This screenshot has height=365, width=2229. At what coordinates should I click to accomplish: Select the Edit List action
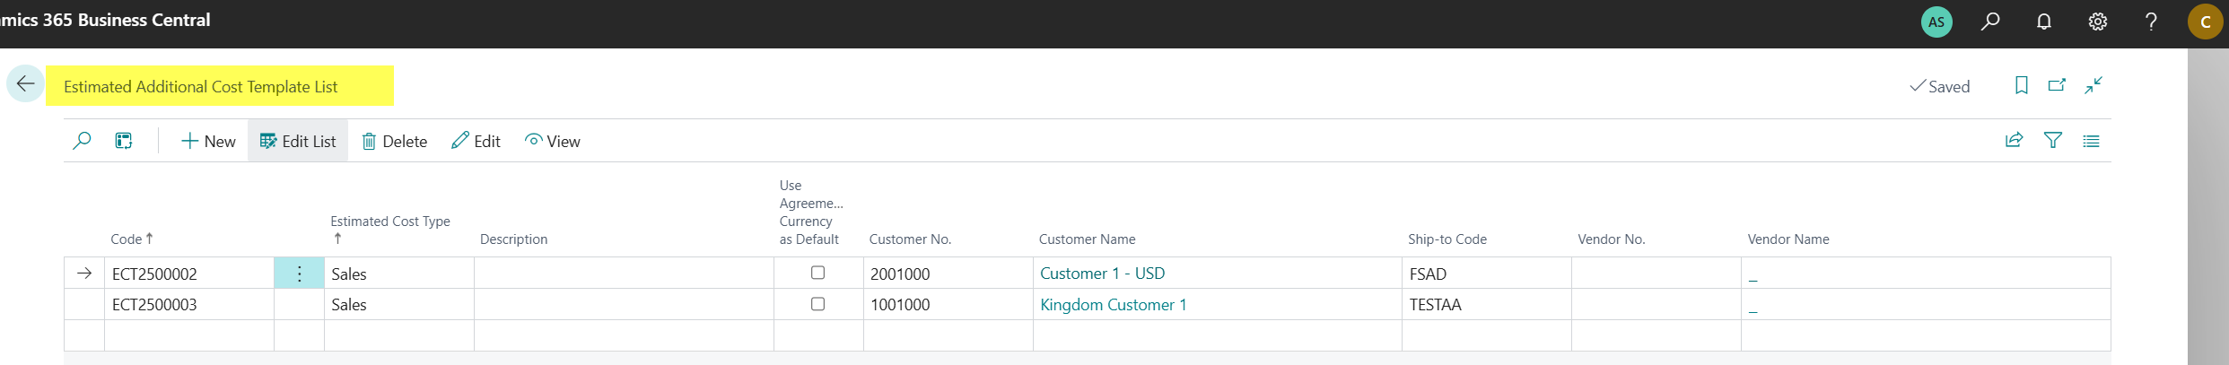pyautogui.click(x=298, y=142)
